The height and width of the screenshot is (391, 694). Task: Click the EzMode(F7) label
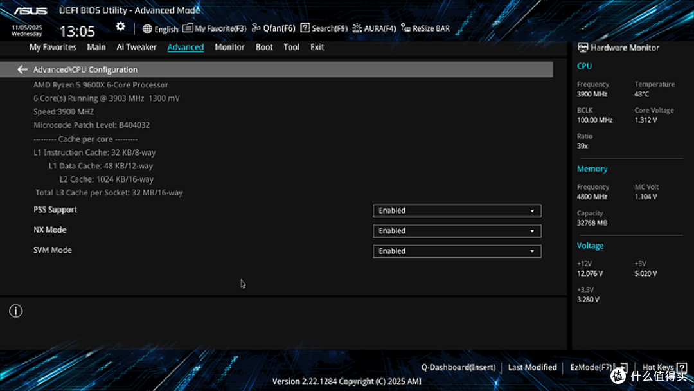[x=591, y=367]
